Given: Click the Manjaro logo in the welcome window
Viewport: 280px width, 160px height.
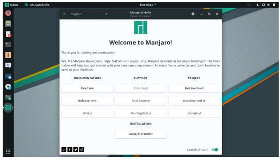Looking at the screenshot, I should click(141, 28).
